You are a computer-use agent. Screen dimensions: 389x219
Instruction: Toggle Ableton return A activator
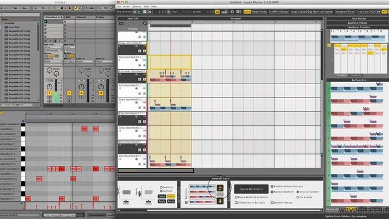(x=81, y=93)
